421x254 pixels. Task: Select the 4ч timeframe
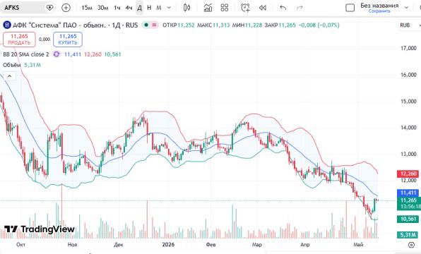pyautogui.click(x=129, y=8)
